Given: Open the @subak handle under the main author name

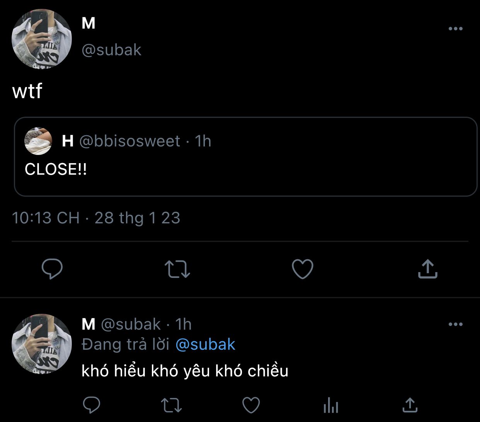Looking at the screenshot, I should (x=111, y=50).
